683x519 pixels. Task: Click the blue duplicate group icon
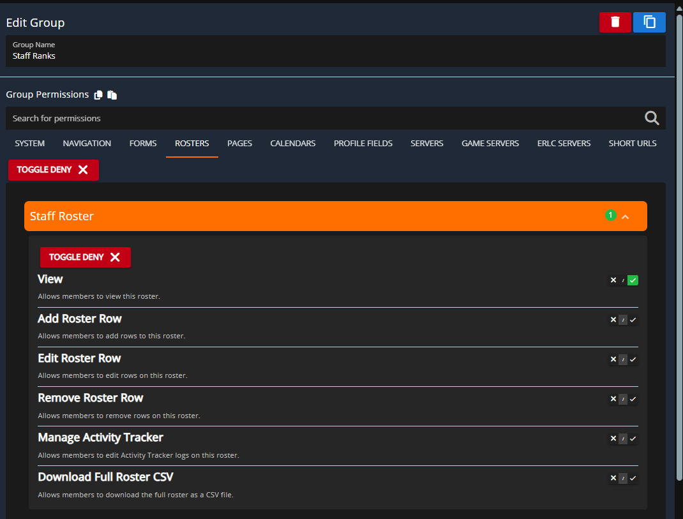(x=649, y=22)
